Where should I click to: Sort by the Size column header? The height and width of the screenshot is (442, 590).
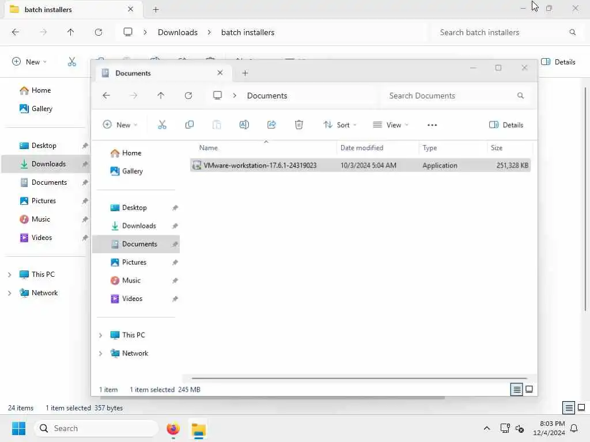496,148
